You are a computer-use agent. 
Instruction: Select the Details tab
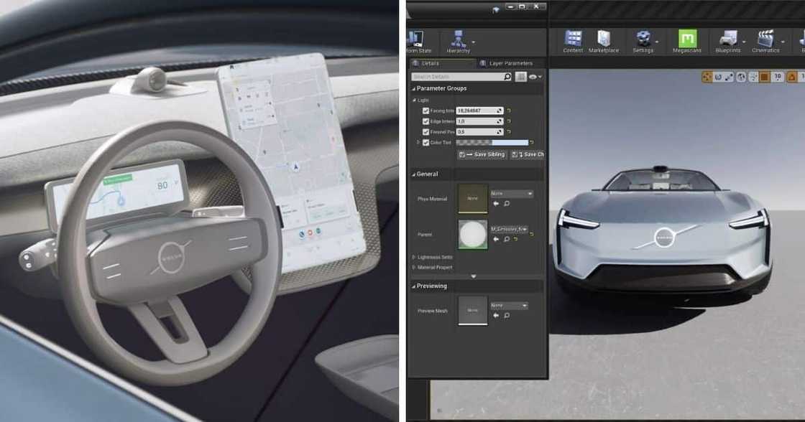click(x=430, y=63)
